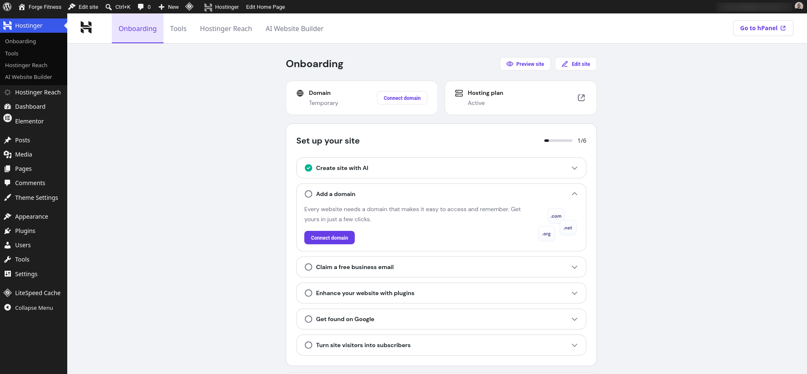Screen dimensions: 807x374
Task: Click the Posts pin icon
Action: coord(8,140)
